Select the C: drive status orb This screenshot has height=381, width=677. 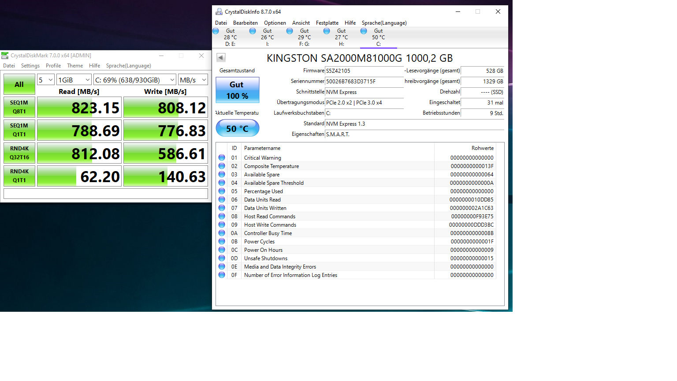point(364,31)
